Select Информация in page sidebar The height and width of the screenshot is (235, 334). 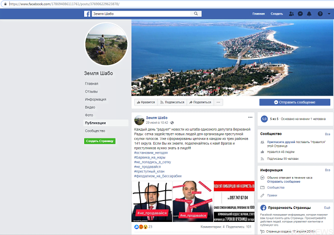point(96,99)
